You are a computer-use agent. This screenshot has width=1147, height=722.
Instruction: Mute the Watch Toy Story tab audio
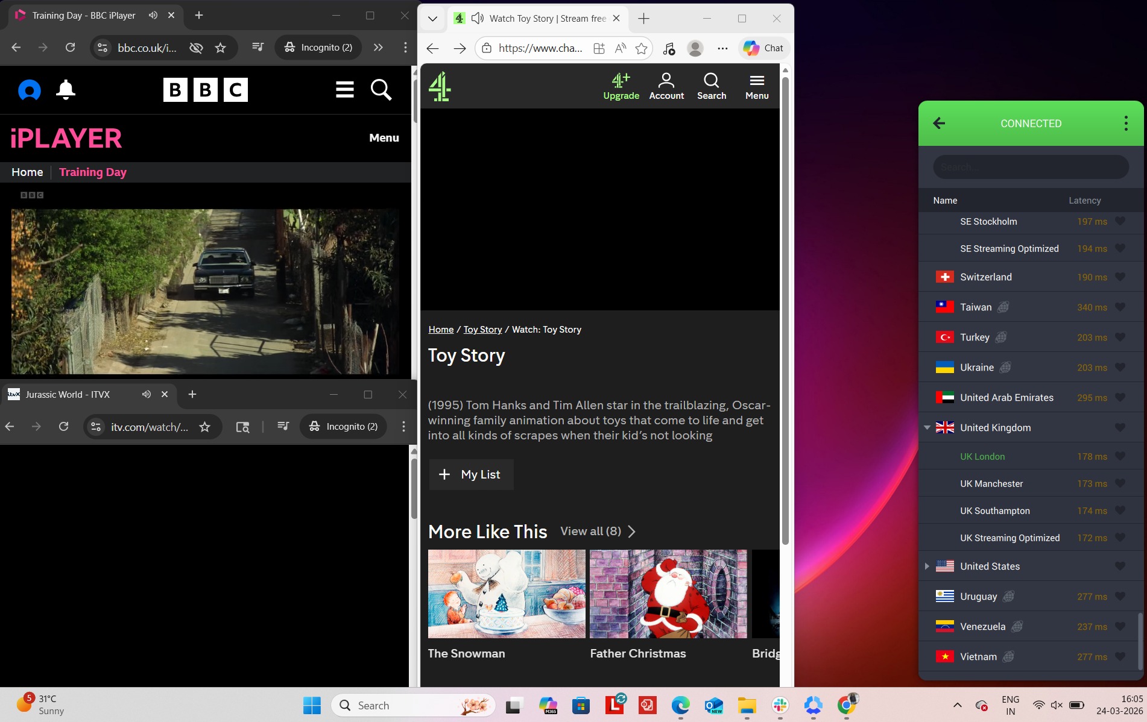click(477, 18)
